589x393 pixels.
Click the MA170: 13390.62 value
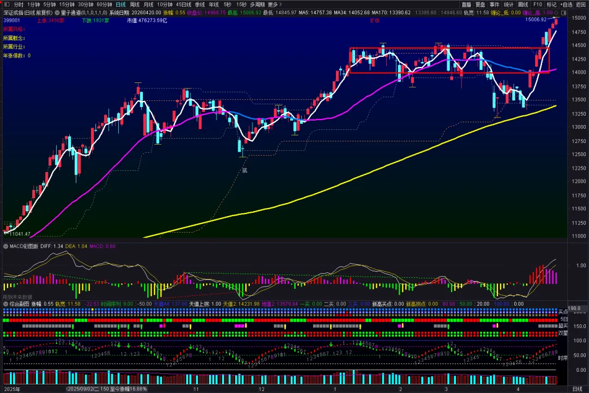pyautogui.click(x=391, y=13)
